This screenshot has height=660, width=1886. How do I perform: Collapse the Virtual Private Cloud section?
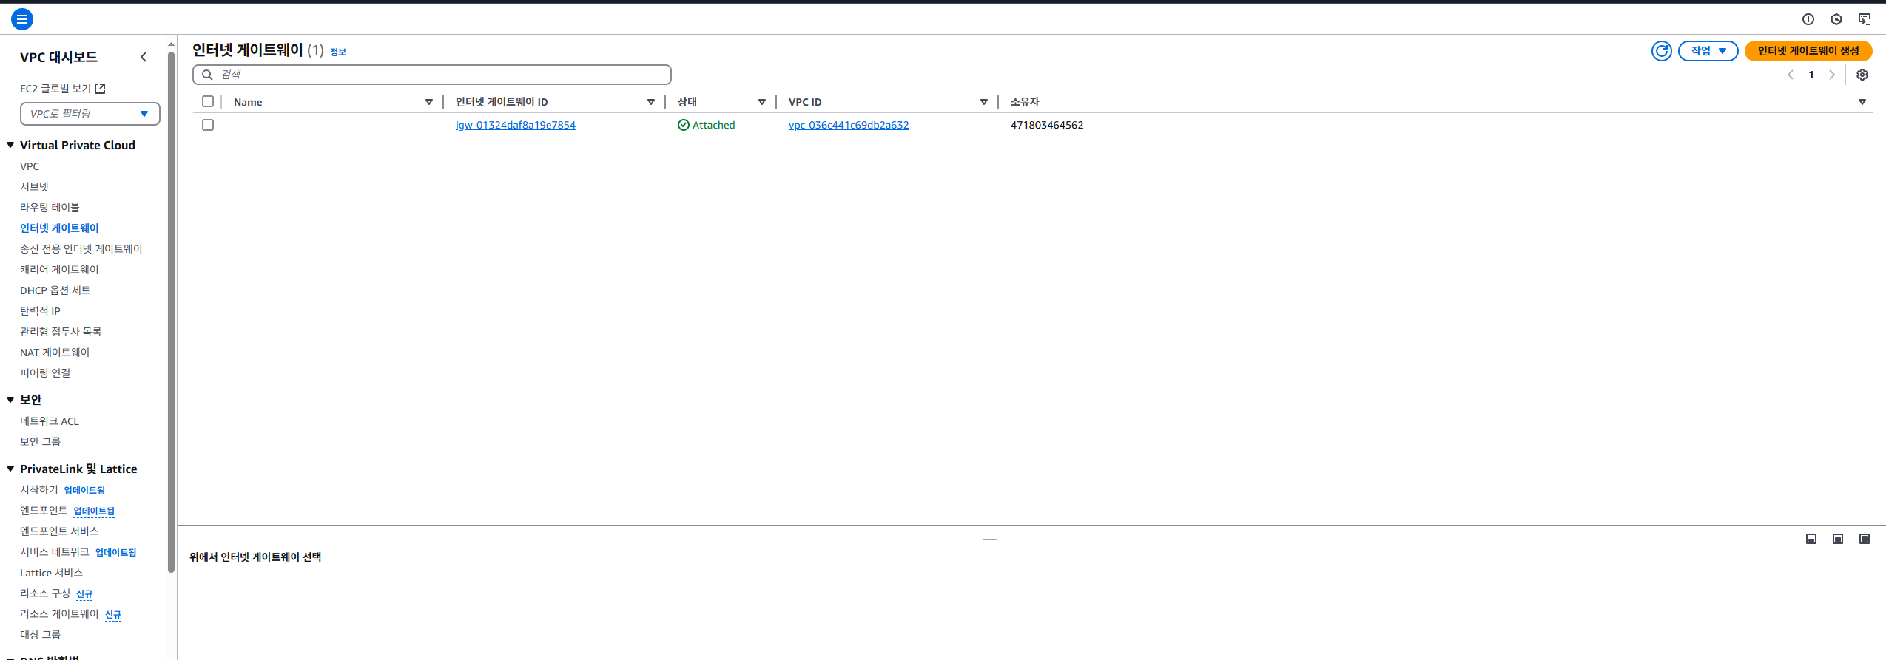point(10,146)
